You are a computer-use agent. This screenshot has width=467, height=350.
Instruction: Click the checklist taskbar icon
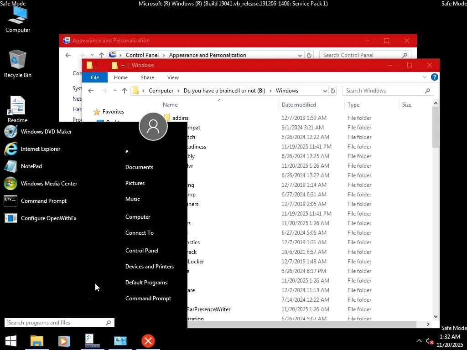click(92, 341)
